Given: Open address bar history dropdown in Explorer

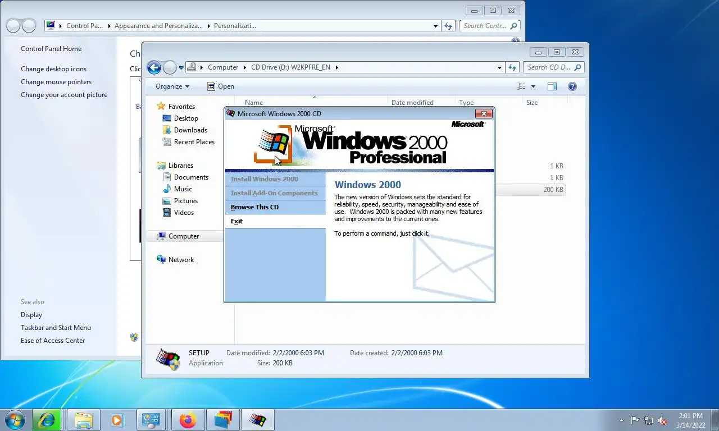Looking at the screenshot, I should pos(499,67).
